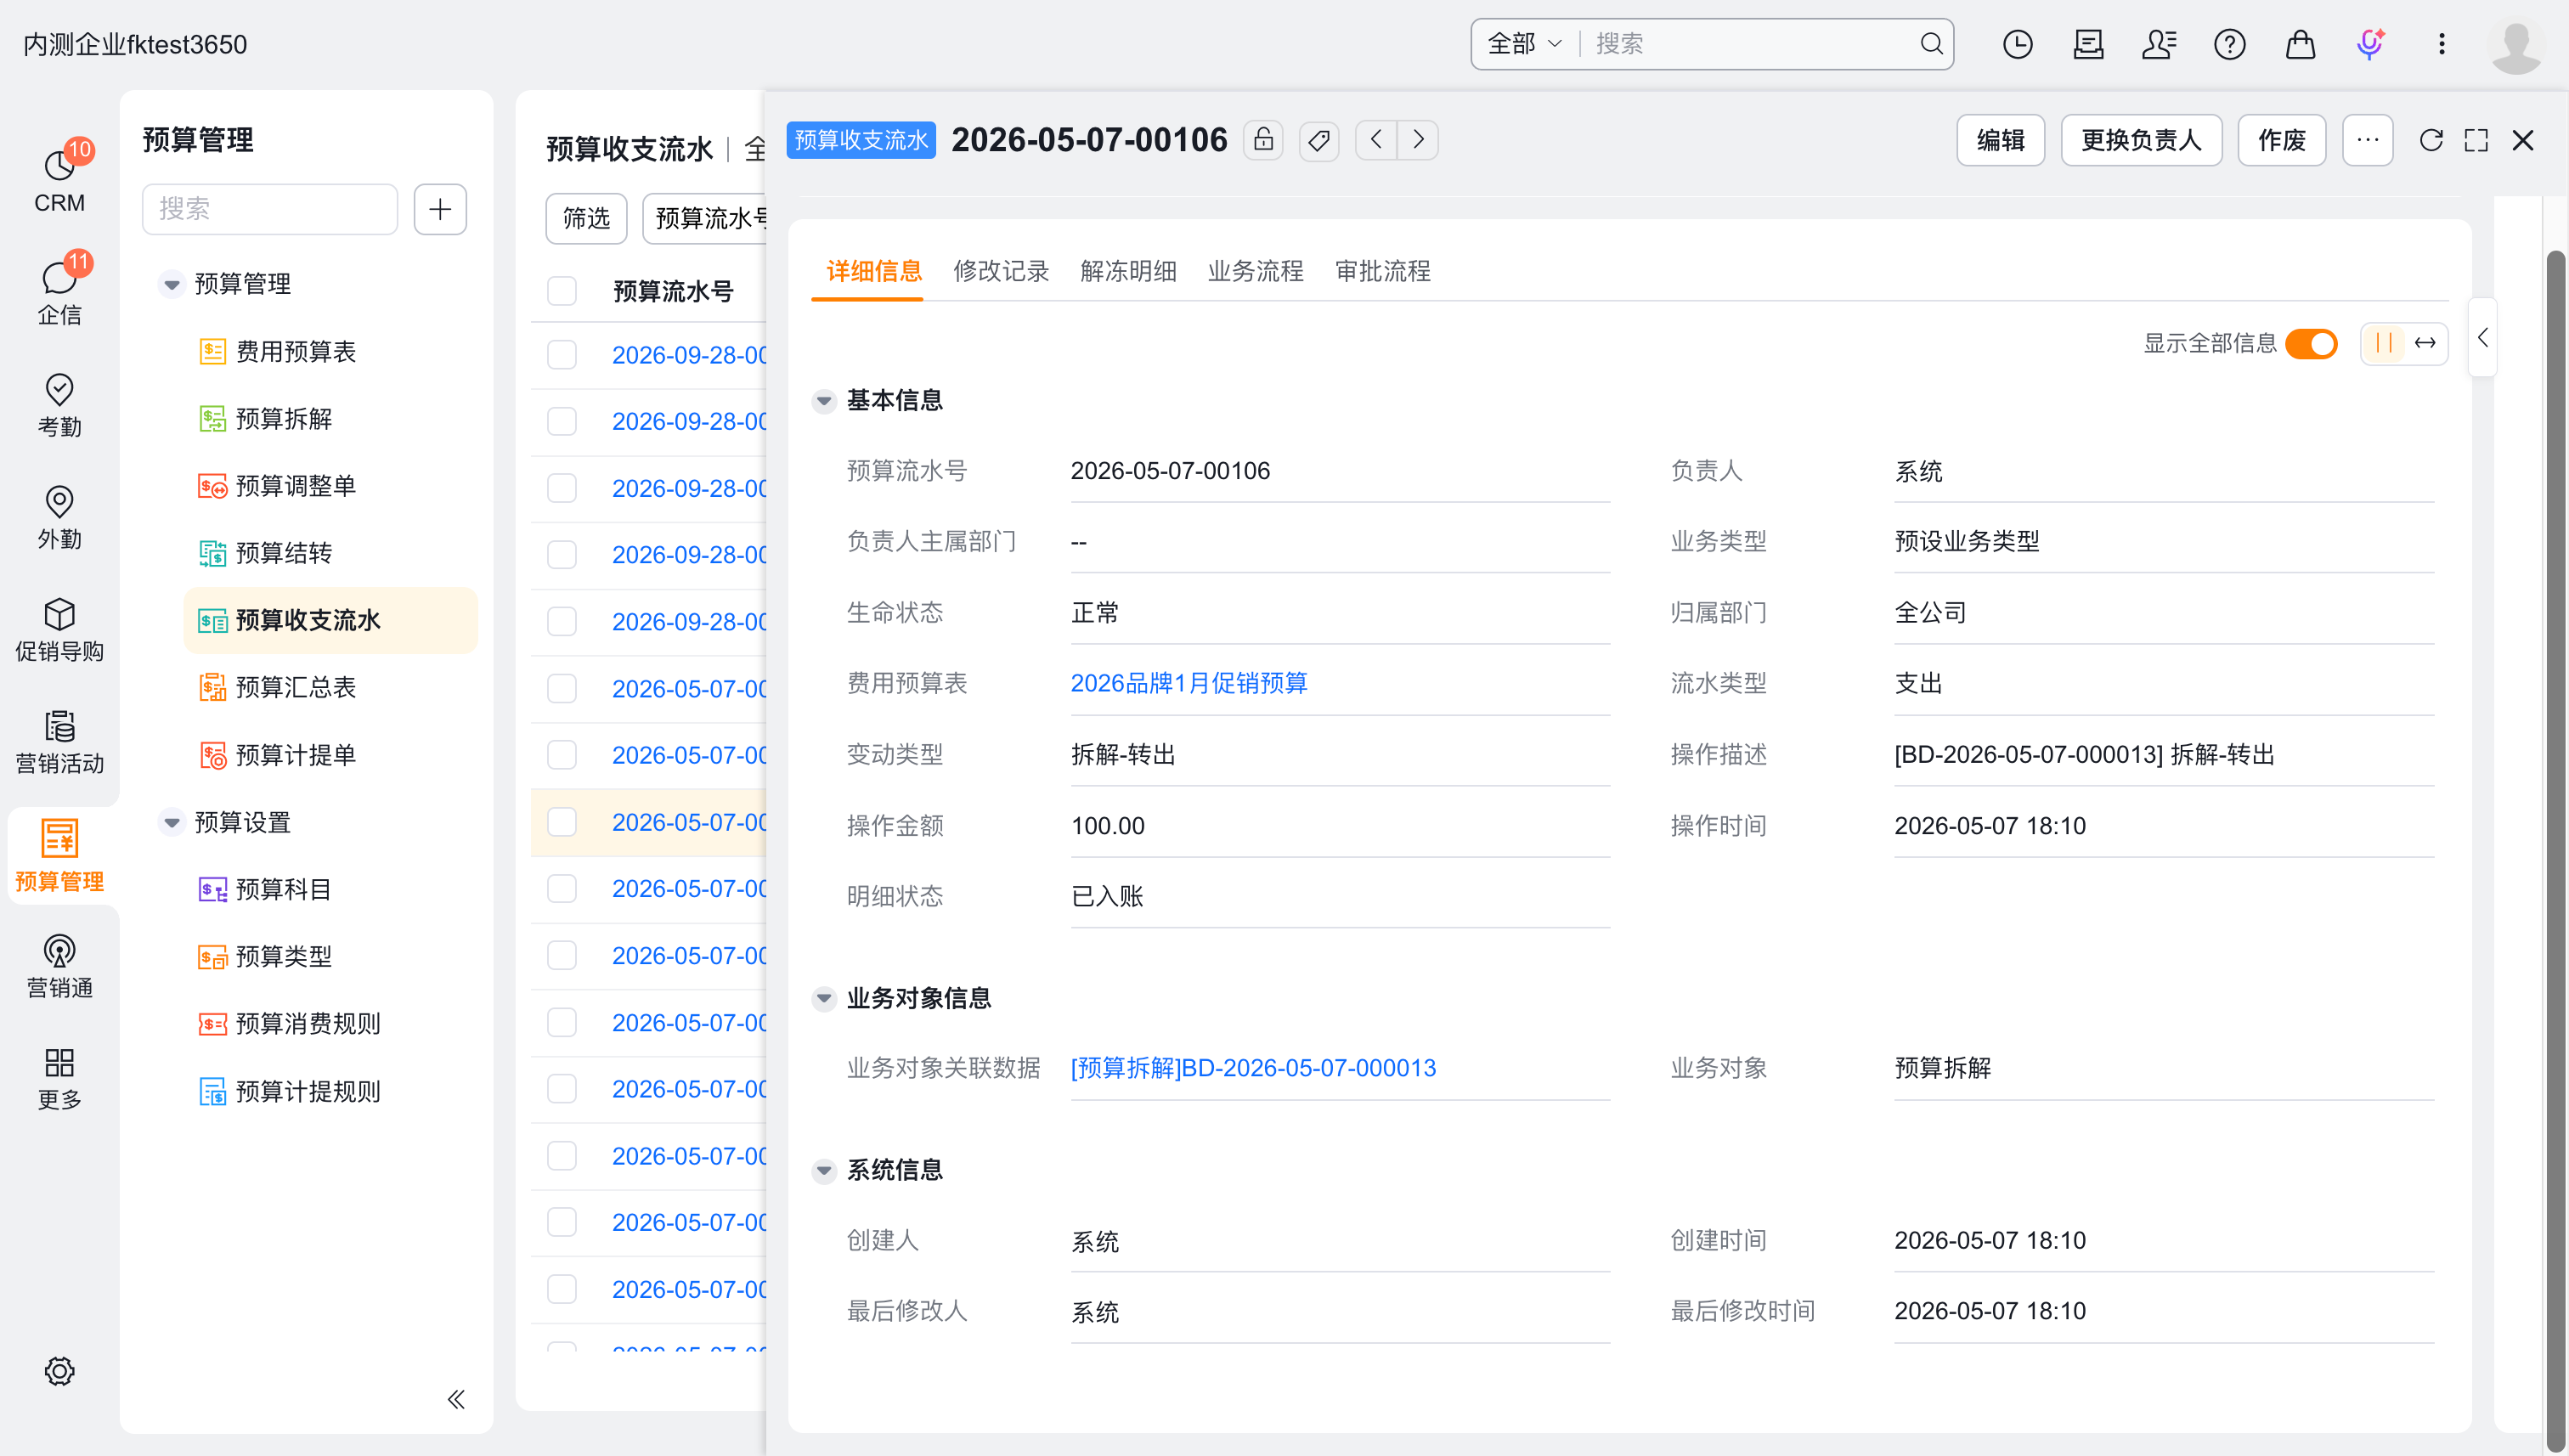
Task: Toggle the 显示全部信息 switch
Action: pos(2311,343)
